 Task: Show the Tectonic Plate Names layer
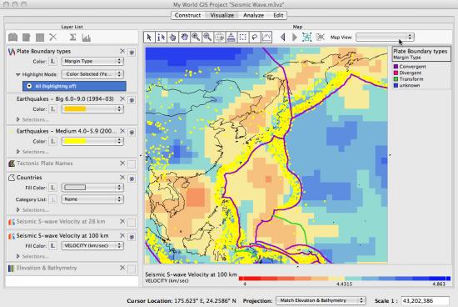[132, 164]
